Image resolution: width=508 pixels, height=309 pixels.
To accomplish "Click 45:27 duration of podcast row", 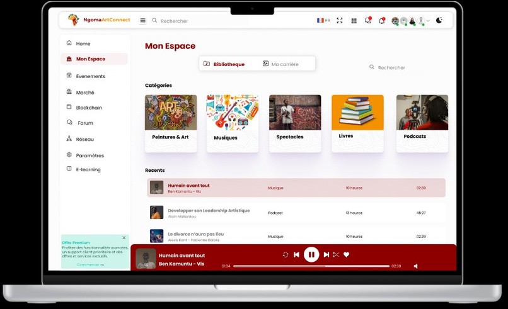I will click(421, 213).
